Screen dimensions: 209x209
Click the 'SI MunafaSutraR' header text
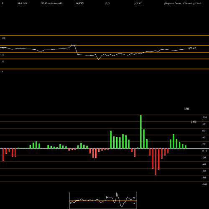click(51, 3)
